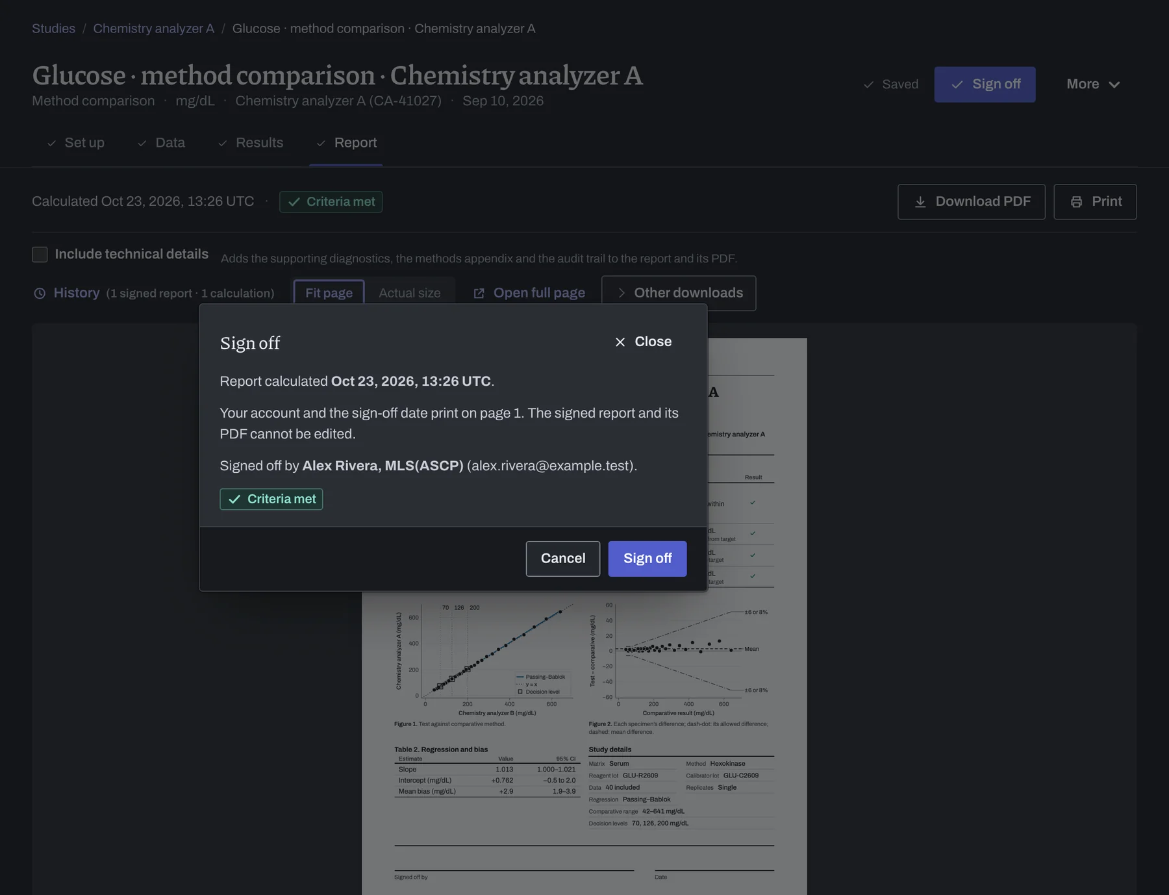Image resolution: width=1169 pixels, height=895 pixels.
Task: Click the header Sign off button
Action: 985,84
